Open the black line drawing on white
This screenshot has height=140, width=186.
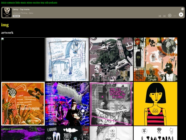(x=111, y=133)
